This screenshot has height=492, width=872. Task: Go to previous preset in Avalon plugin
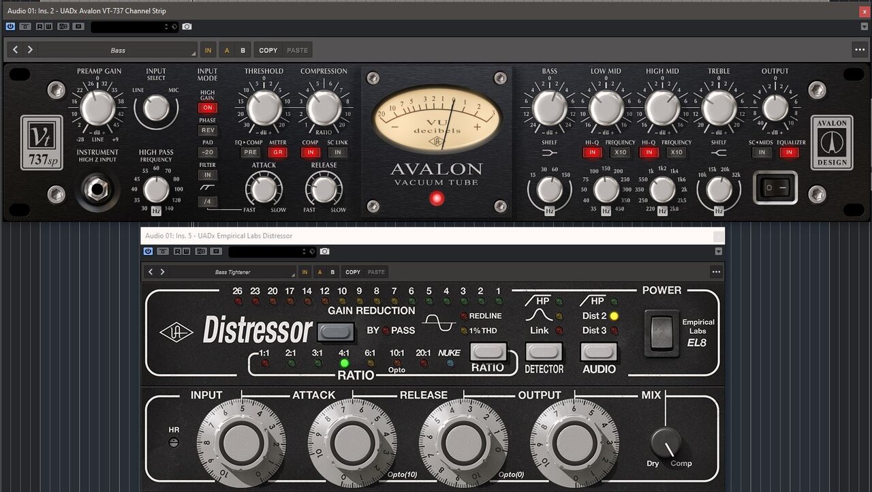point(16,50)
